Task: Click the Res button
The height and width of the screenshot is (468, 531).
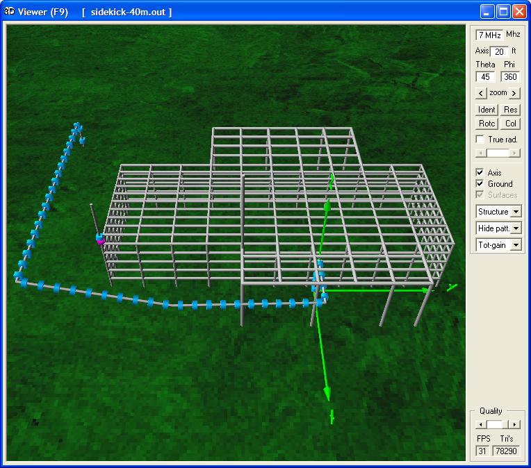Action: click(x=510, y=110)
